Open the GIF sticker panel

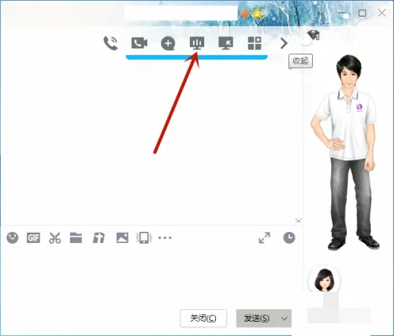(33, 238)
